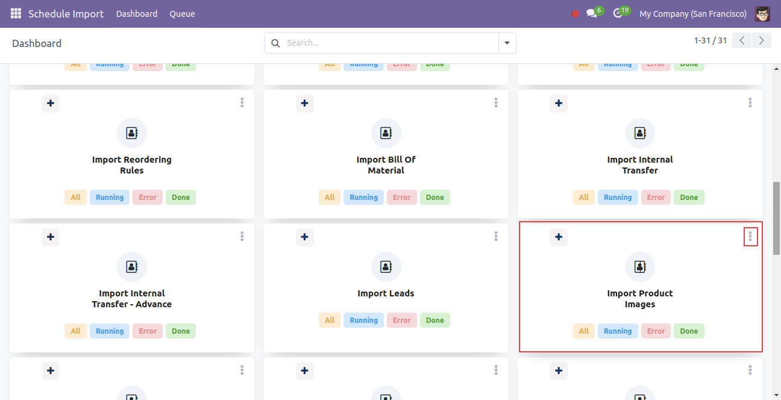The height and width of the screenshot is (400, 781).
Task: Show All imports for Import Reordering Rules
Action: click(x=75, y=198)
